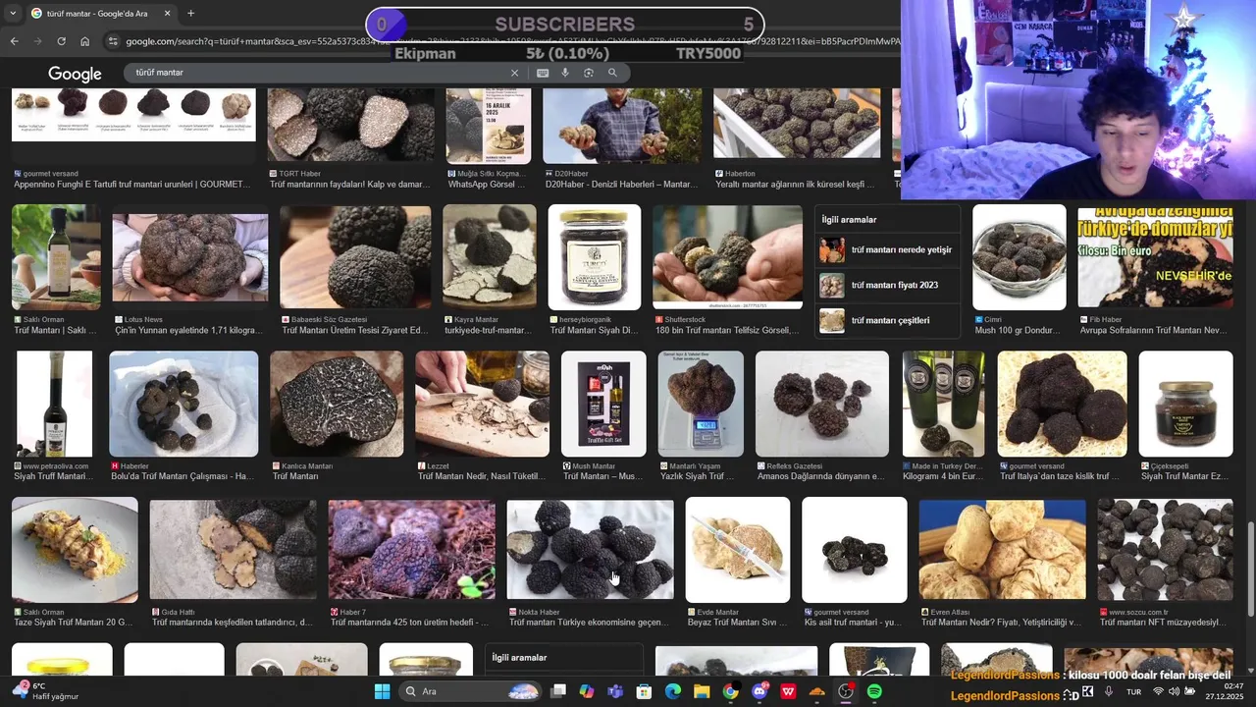Open the Haber 7 '425 ton üretim hedefi' link
This screenshot has height=707, width=1256.
coord(409,623)
